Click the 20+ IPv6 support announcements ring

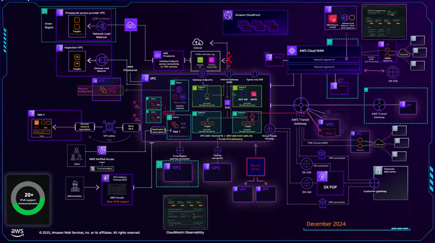28,198
